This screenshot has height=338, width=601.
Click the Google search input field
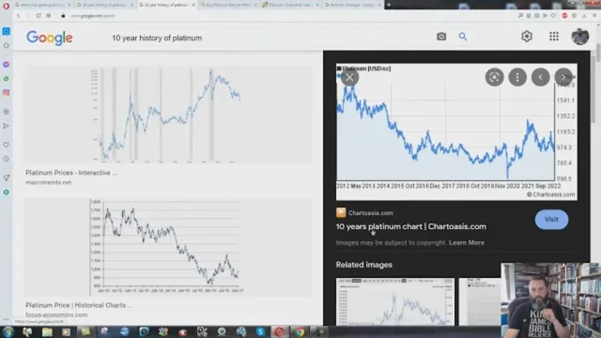[x=268, y=38]
